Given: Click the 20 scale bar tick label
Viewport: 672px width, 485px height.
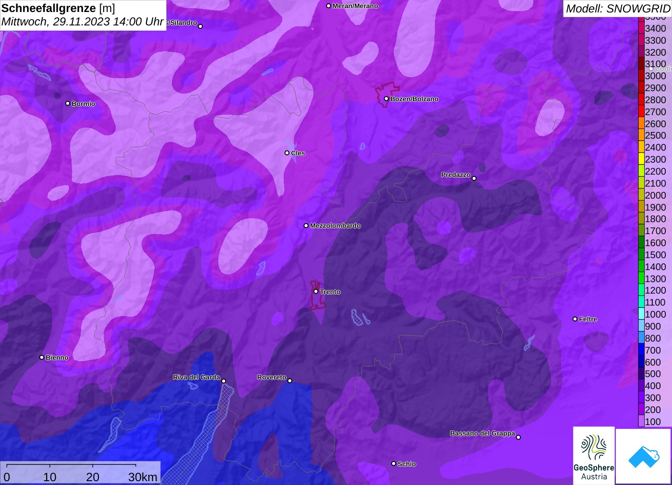Looking at the screenshot, I should click(x=93, y=477).
